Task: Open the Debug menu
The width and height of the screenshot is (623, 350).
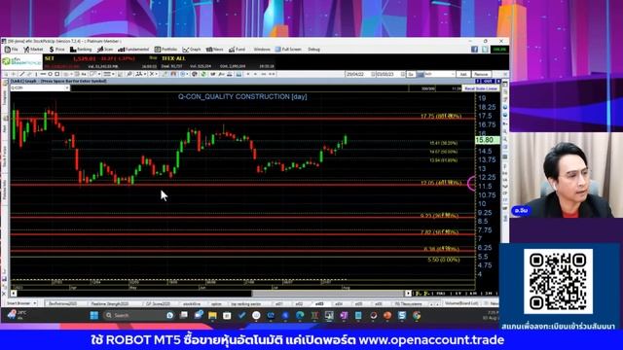Action: pos(313,50)
